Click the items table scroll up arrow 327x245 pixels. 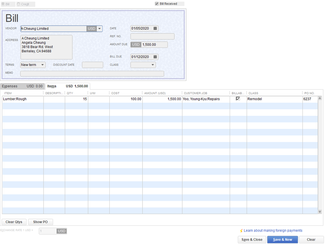(320, 98)
